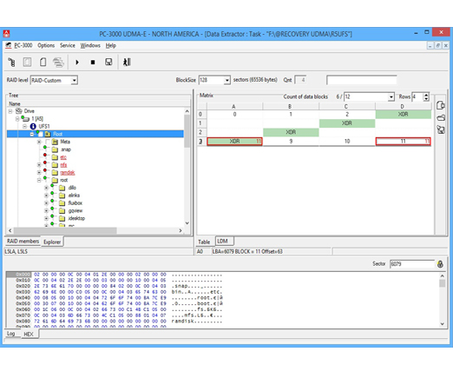Image resolution: width=453 pixels, height=378 pixels.
Task: Click column header B in the matrix
Action: (x=290, y=107)
